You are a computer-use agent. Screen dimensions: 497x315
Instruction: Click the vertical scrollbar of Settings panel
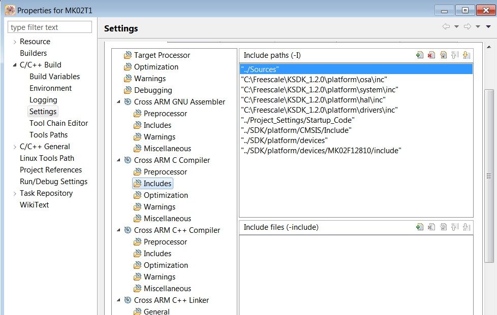click(x=489, y=176)
